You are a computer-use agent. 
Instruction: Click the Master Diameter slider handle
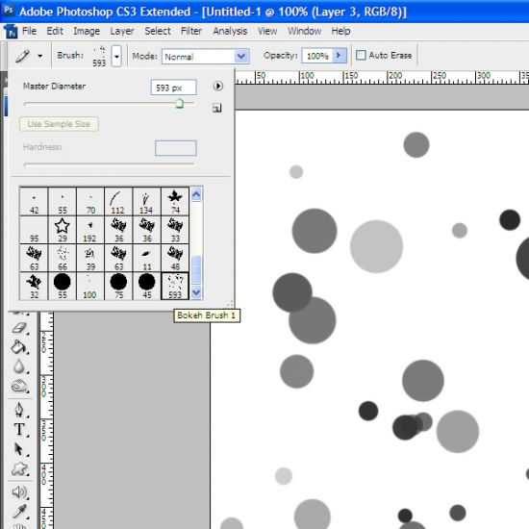pyautogui.click(x=180, y=103)
